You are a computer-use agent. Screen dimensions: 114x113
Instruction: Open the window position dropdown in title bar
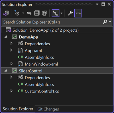click(97, 4)
